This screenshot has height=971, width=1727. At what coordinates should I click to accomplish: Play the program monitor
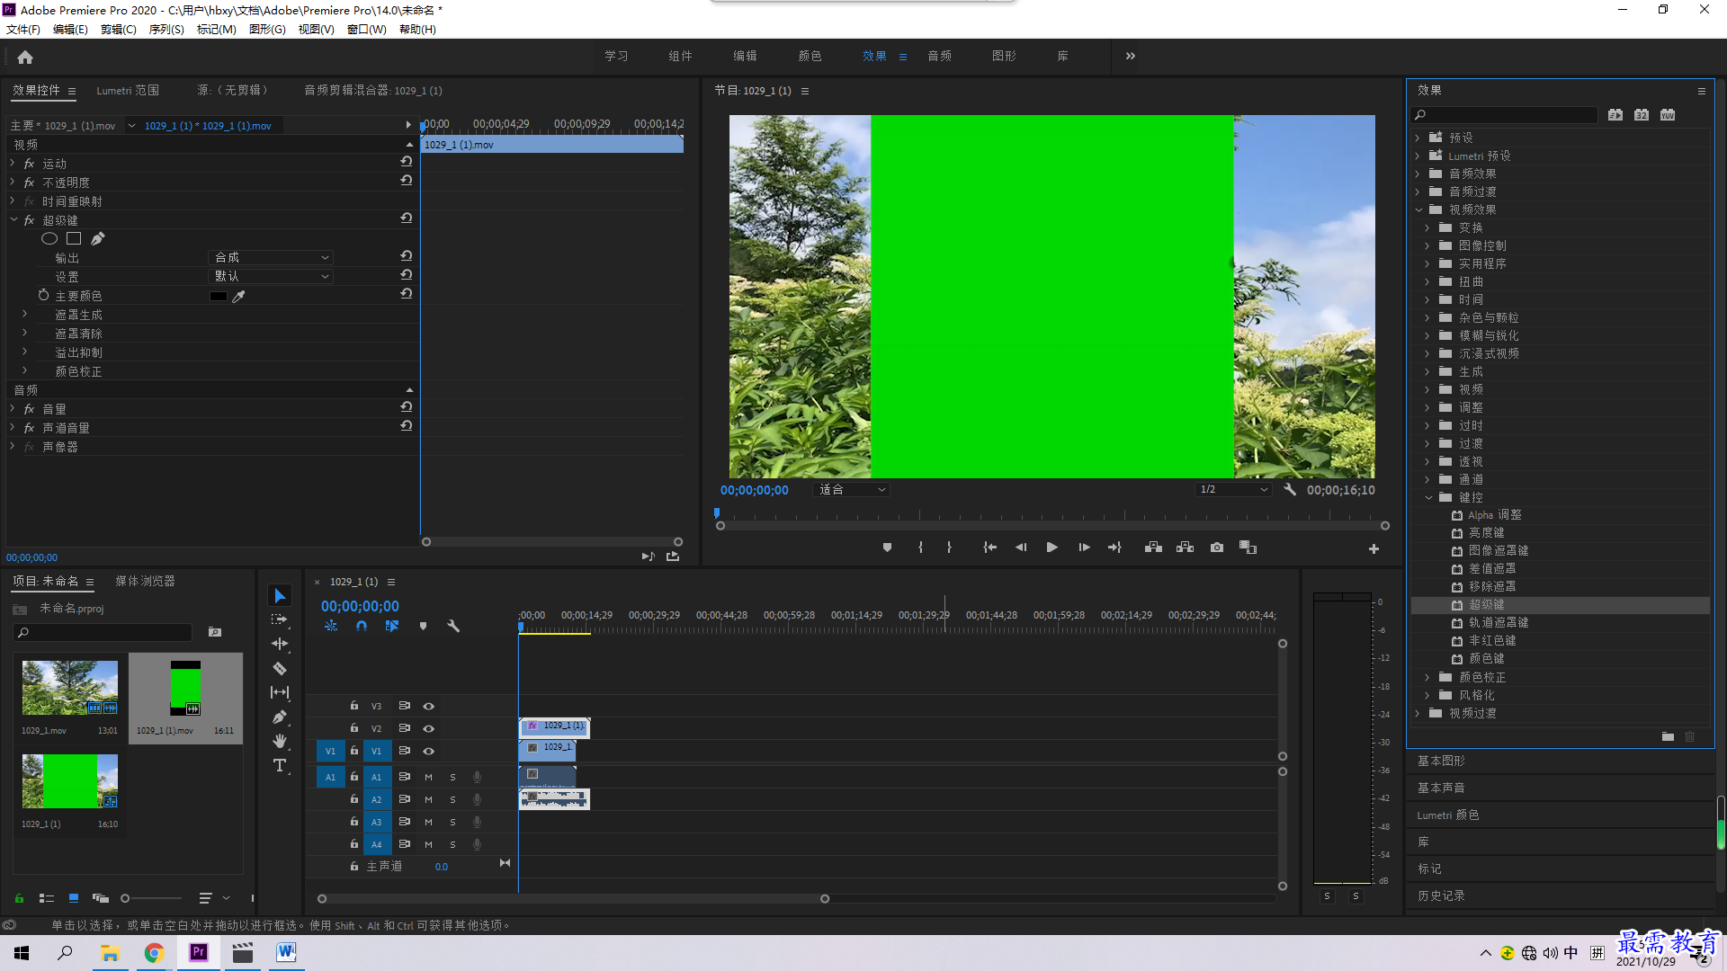click(1051, 548)
